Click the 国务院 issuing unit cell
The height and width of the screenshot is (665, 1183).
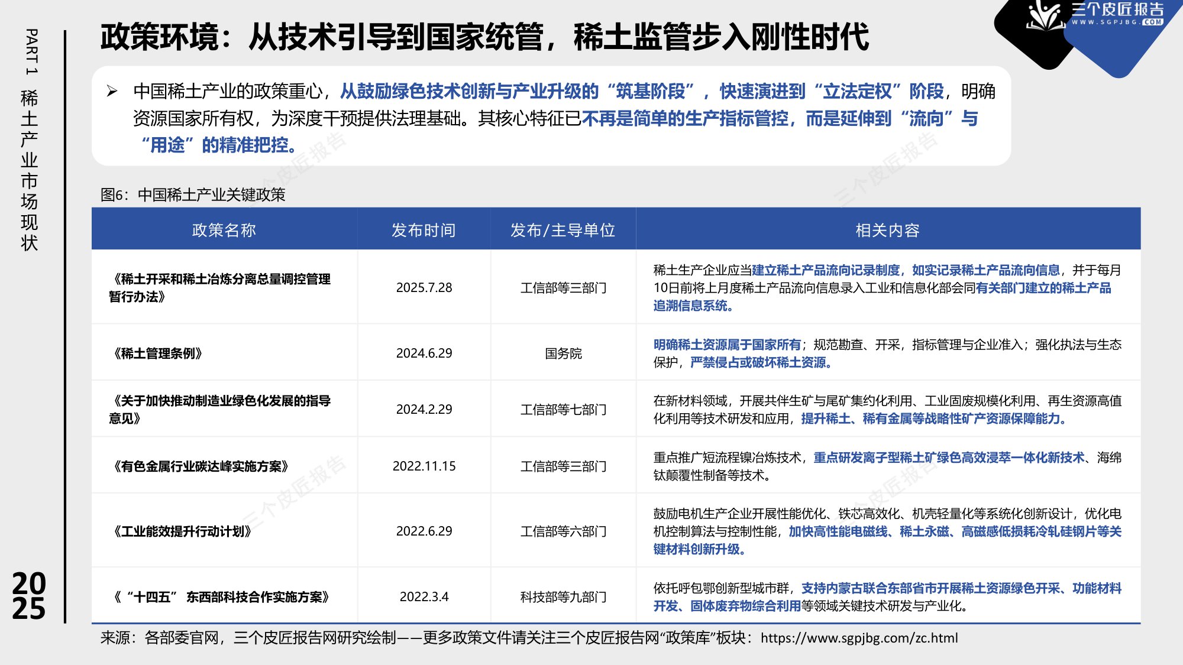[563, 352]
